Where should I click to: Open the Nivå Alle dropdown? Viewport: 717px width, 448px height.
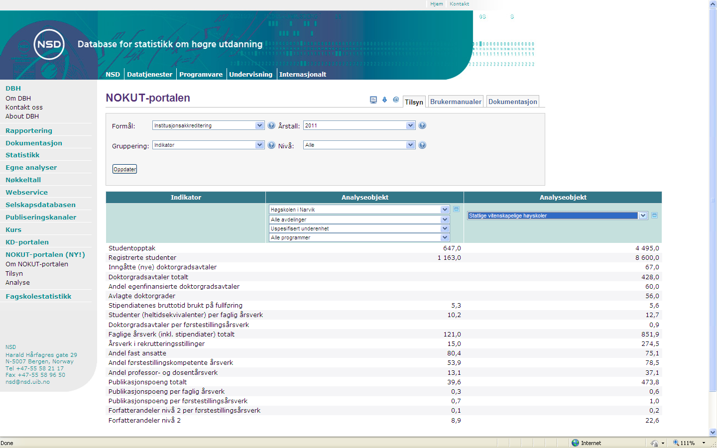(359, 145)
